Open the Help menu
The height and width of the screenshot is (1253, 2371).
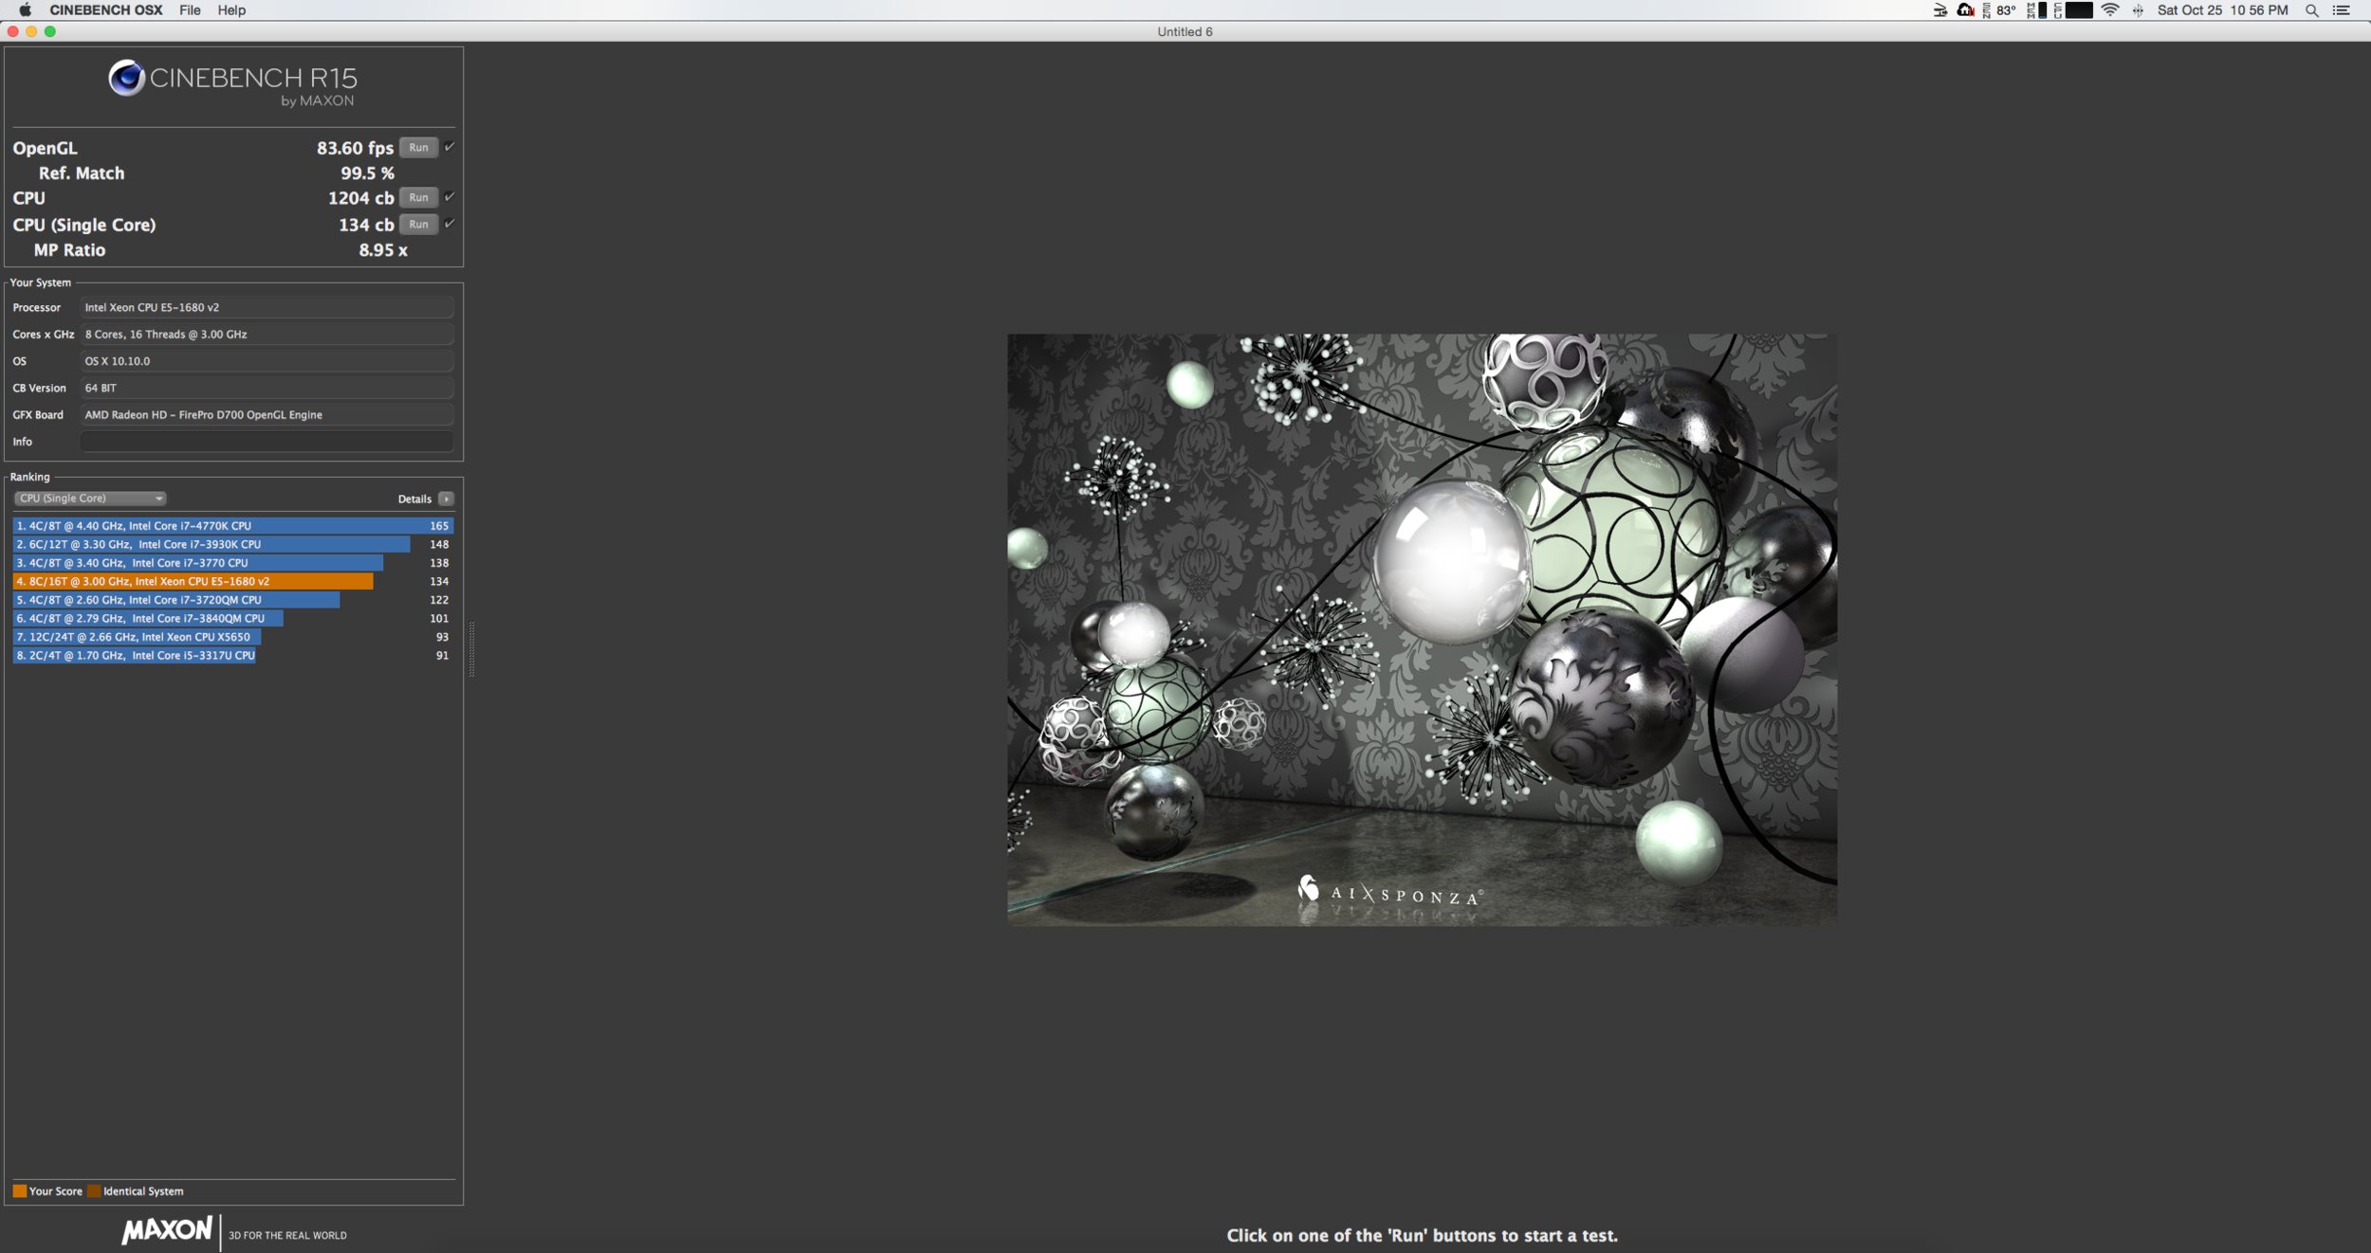coord(231,9)
